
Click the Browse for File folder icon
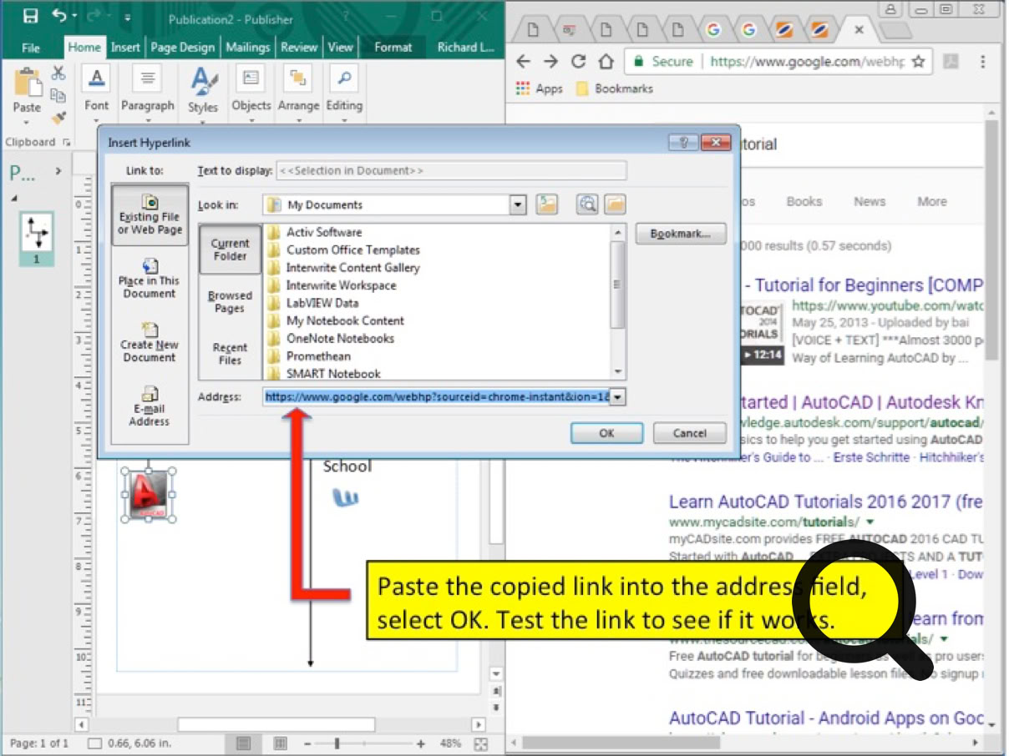pyautogui.click(x=615, y=204)
